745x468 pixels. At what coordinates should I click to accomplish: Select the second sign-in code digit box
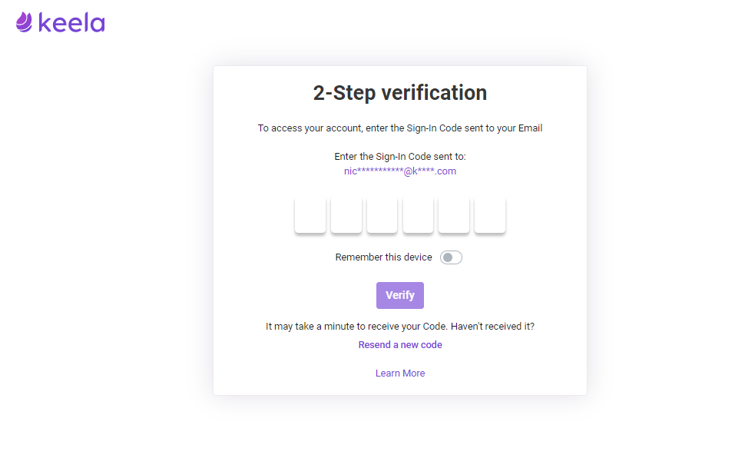[346, 215]
